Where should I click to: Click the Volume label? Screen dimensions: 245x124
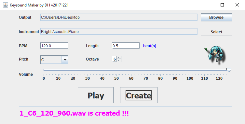point(26,74)
